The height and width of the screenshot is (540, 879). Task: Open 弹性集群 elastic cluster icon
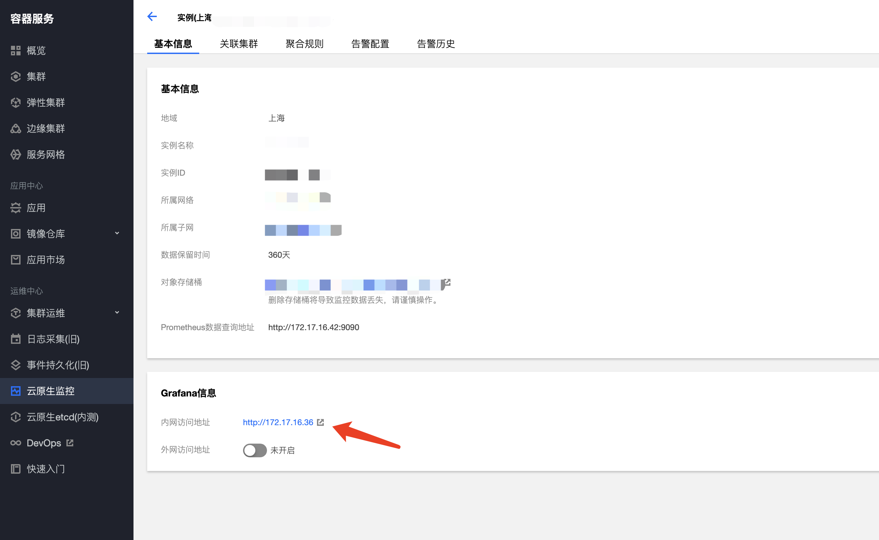coord(16,103)
